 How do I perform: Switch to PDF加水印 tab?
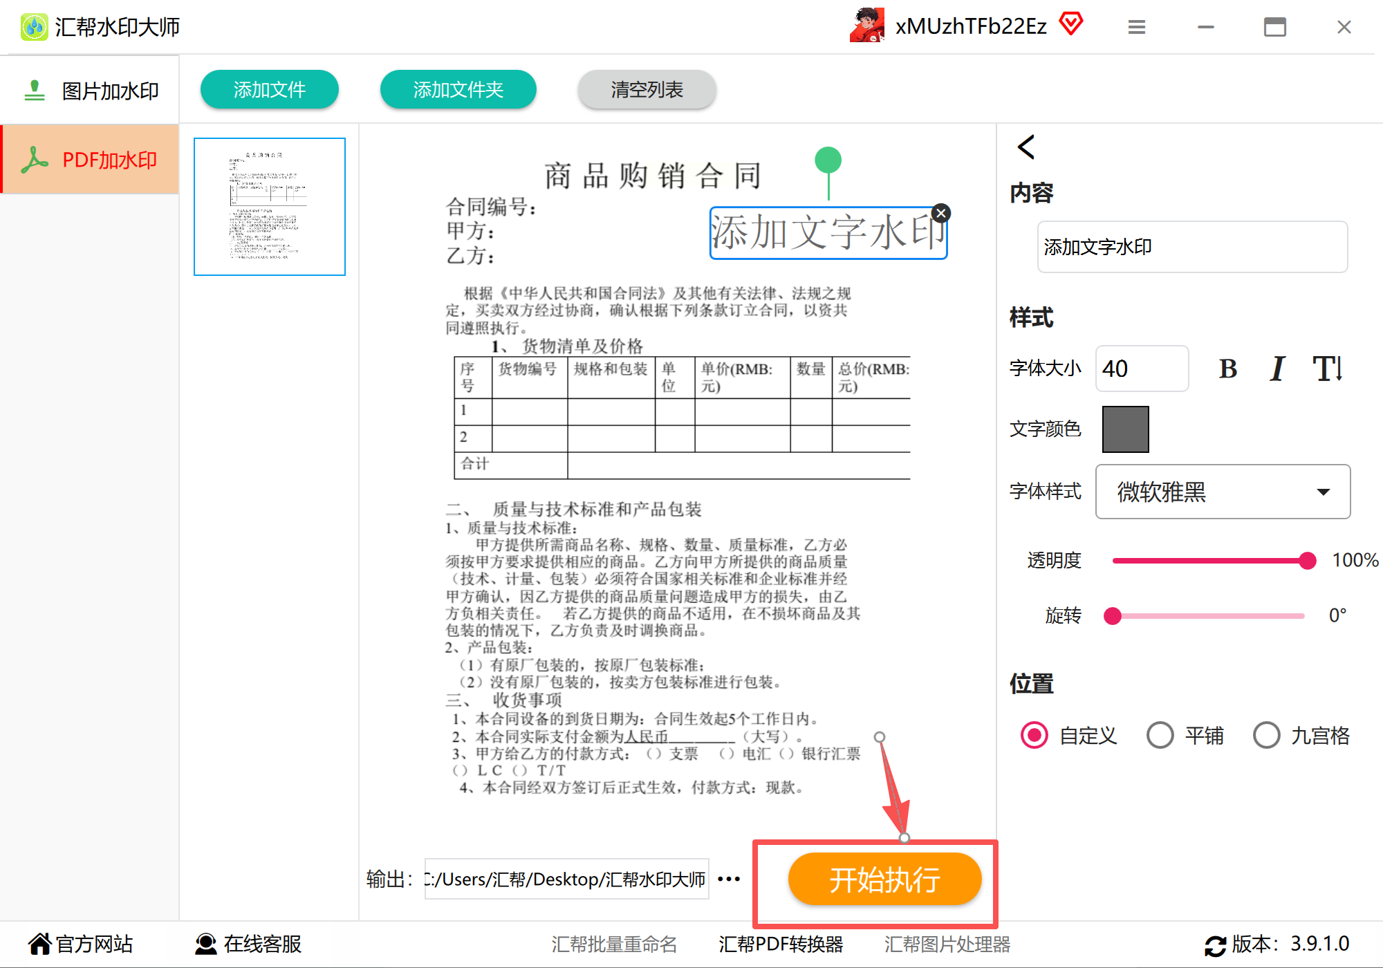90,160
